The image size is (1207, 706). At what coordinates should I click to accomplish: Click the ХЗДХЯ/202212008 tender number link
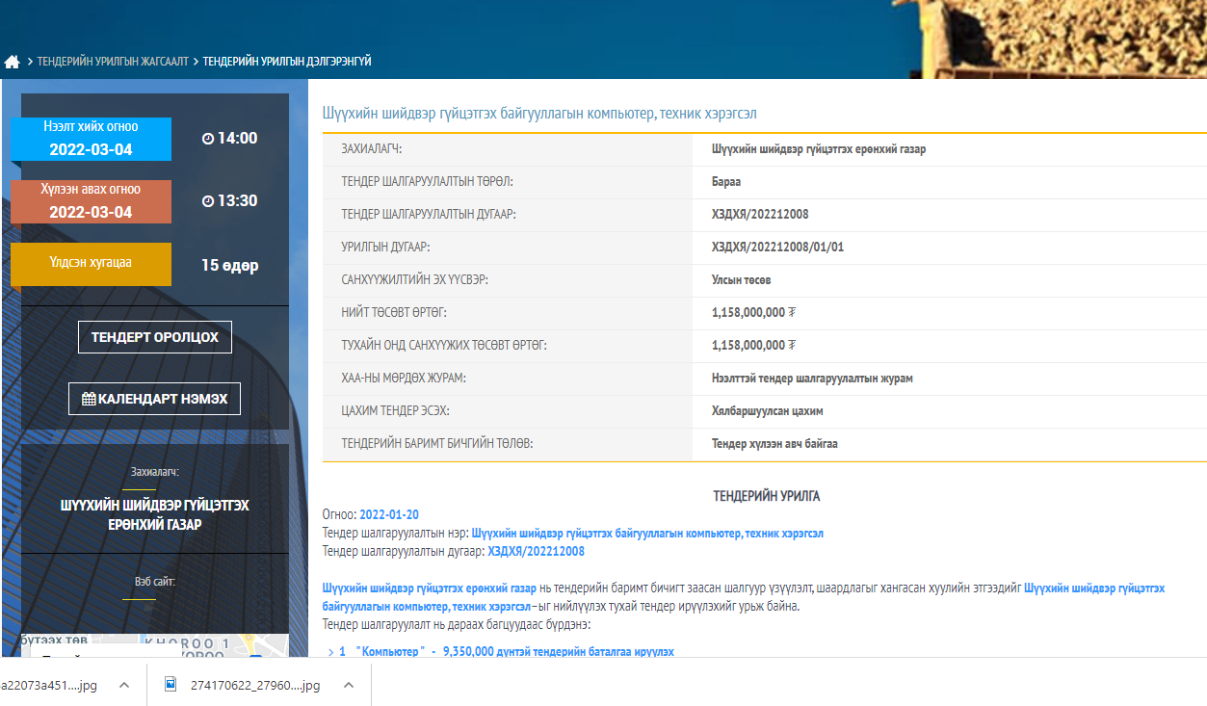(x=536, y=552)
